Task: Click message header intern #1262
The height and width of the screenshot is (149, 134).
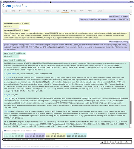Action: click(15, 60)
